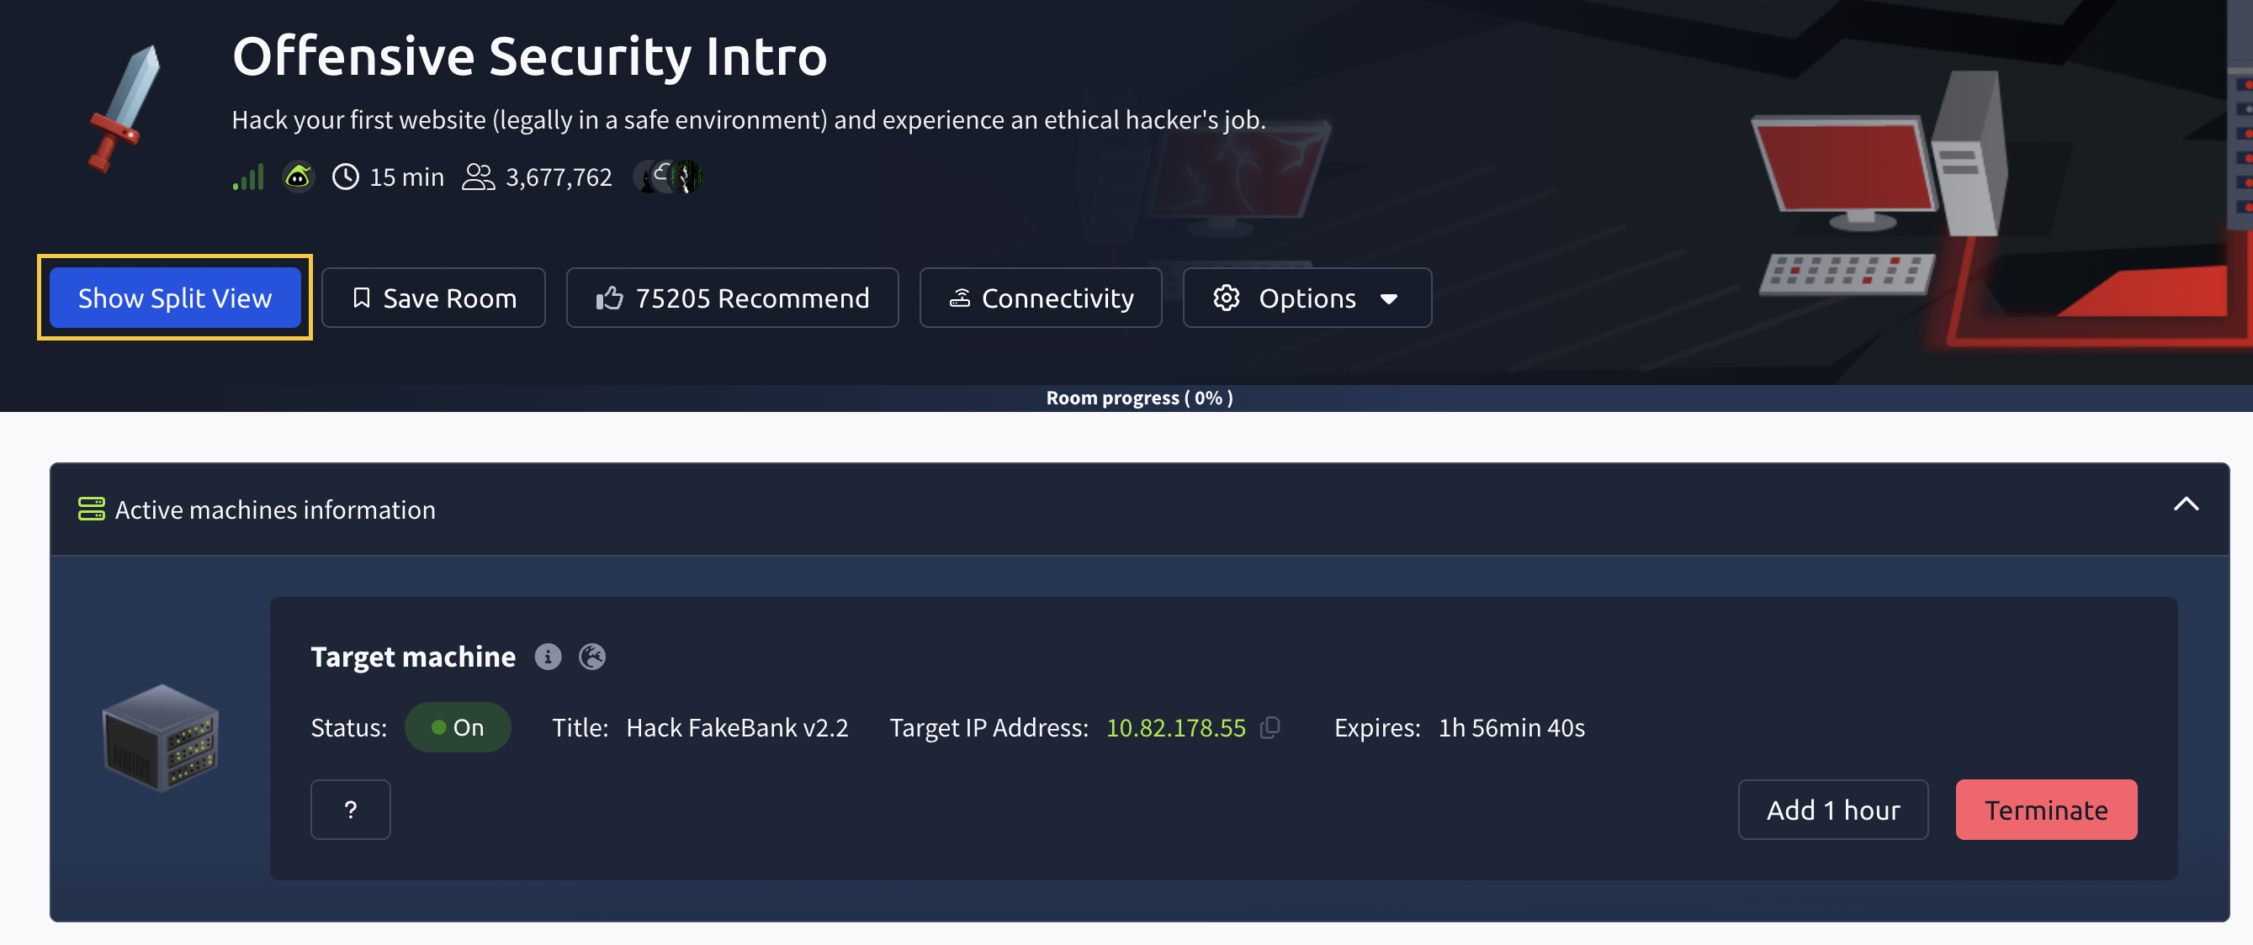Image resolution: width=2253 pixels, height=945 pixels.
Task: Click the 15 min duration text
Action: click(406, 177)
